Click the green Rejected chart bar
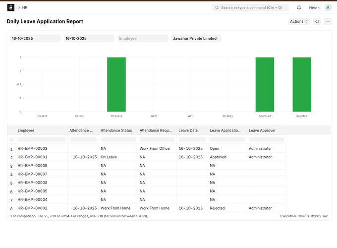The height and width of the screenshot is (248, 337). 302,84
